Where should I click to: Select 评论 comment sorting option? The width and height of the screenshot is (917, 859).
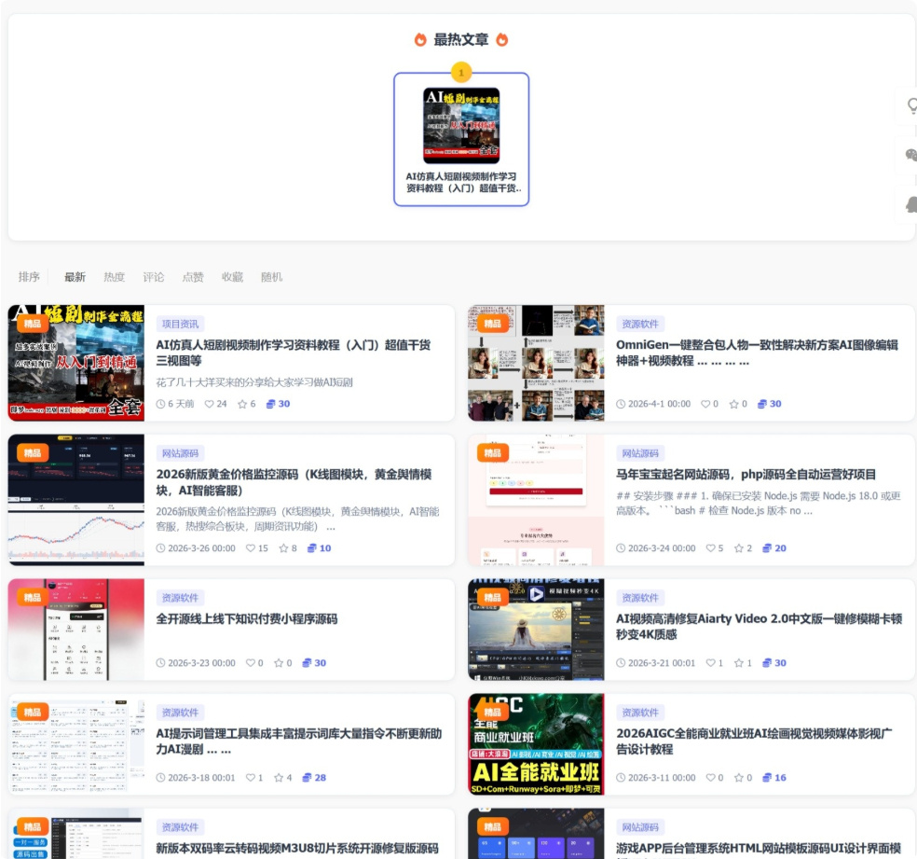click(x=153, y=276)
